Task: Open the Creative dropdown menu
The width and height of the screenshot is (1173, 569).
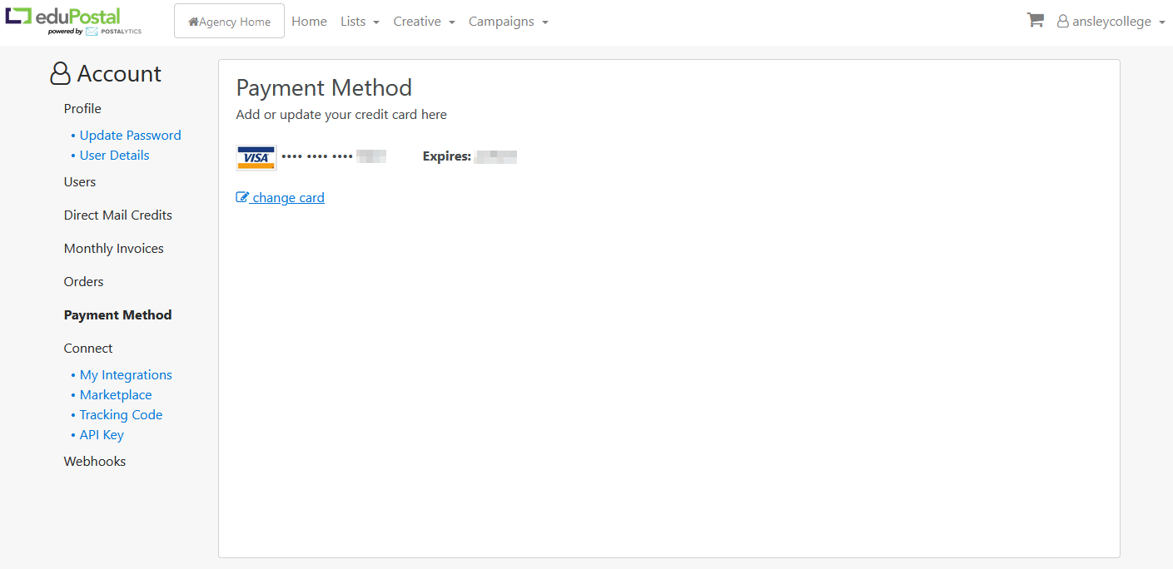Action: pos(424,22)
